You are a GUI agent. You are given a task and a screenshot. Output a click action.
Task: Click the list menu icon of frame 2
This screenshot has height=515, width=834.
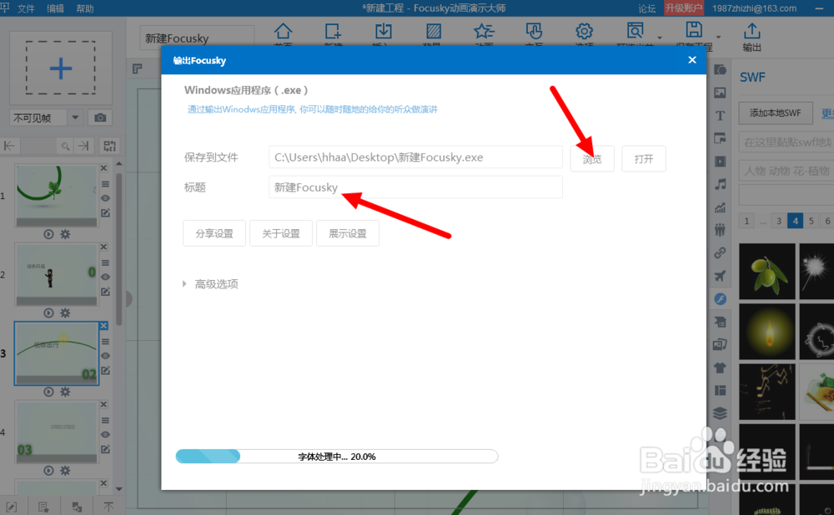pyautogui.click(x=105, y=263)
